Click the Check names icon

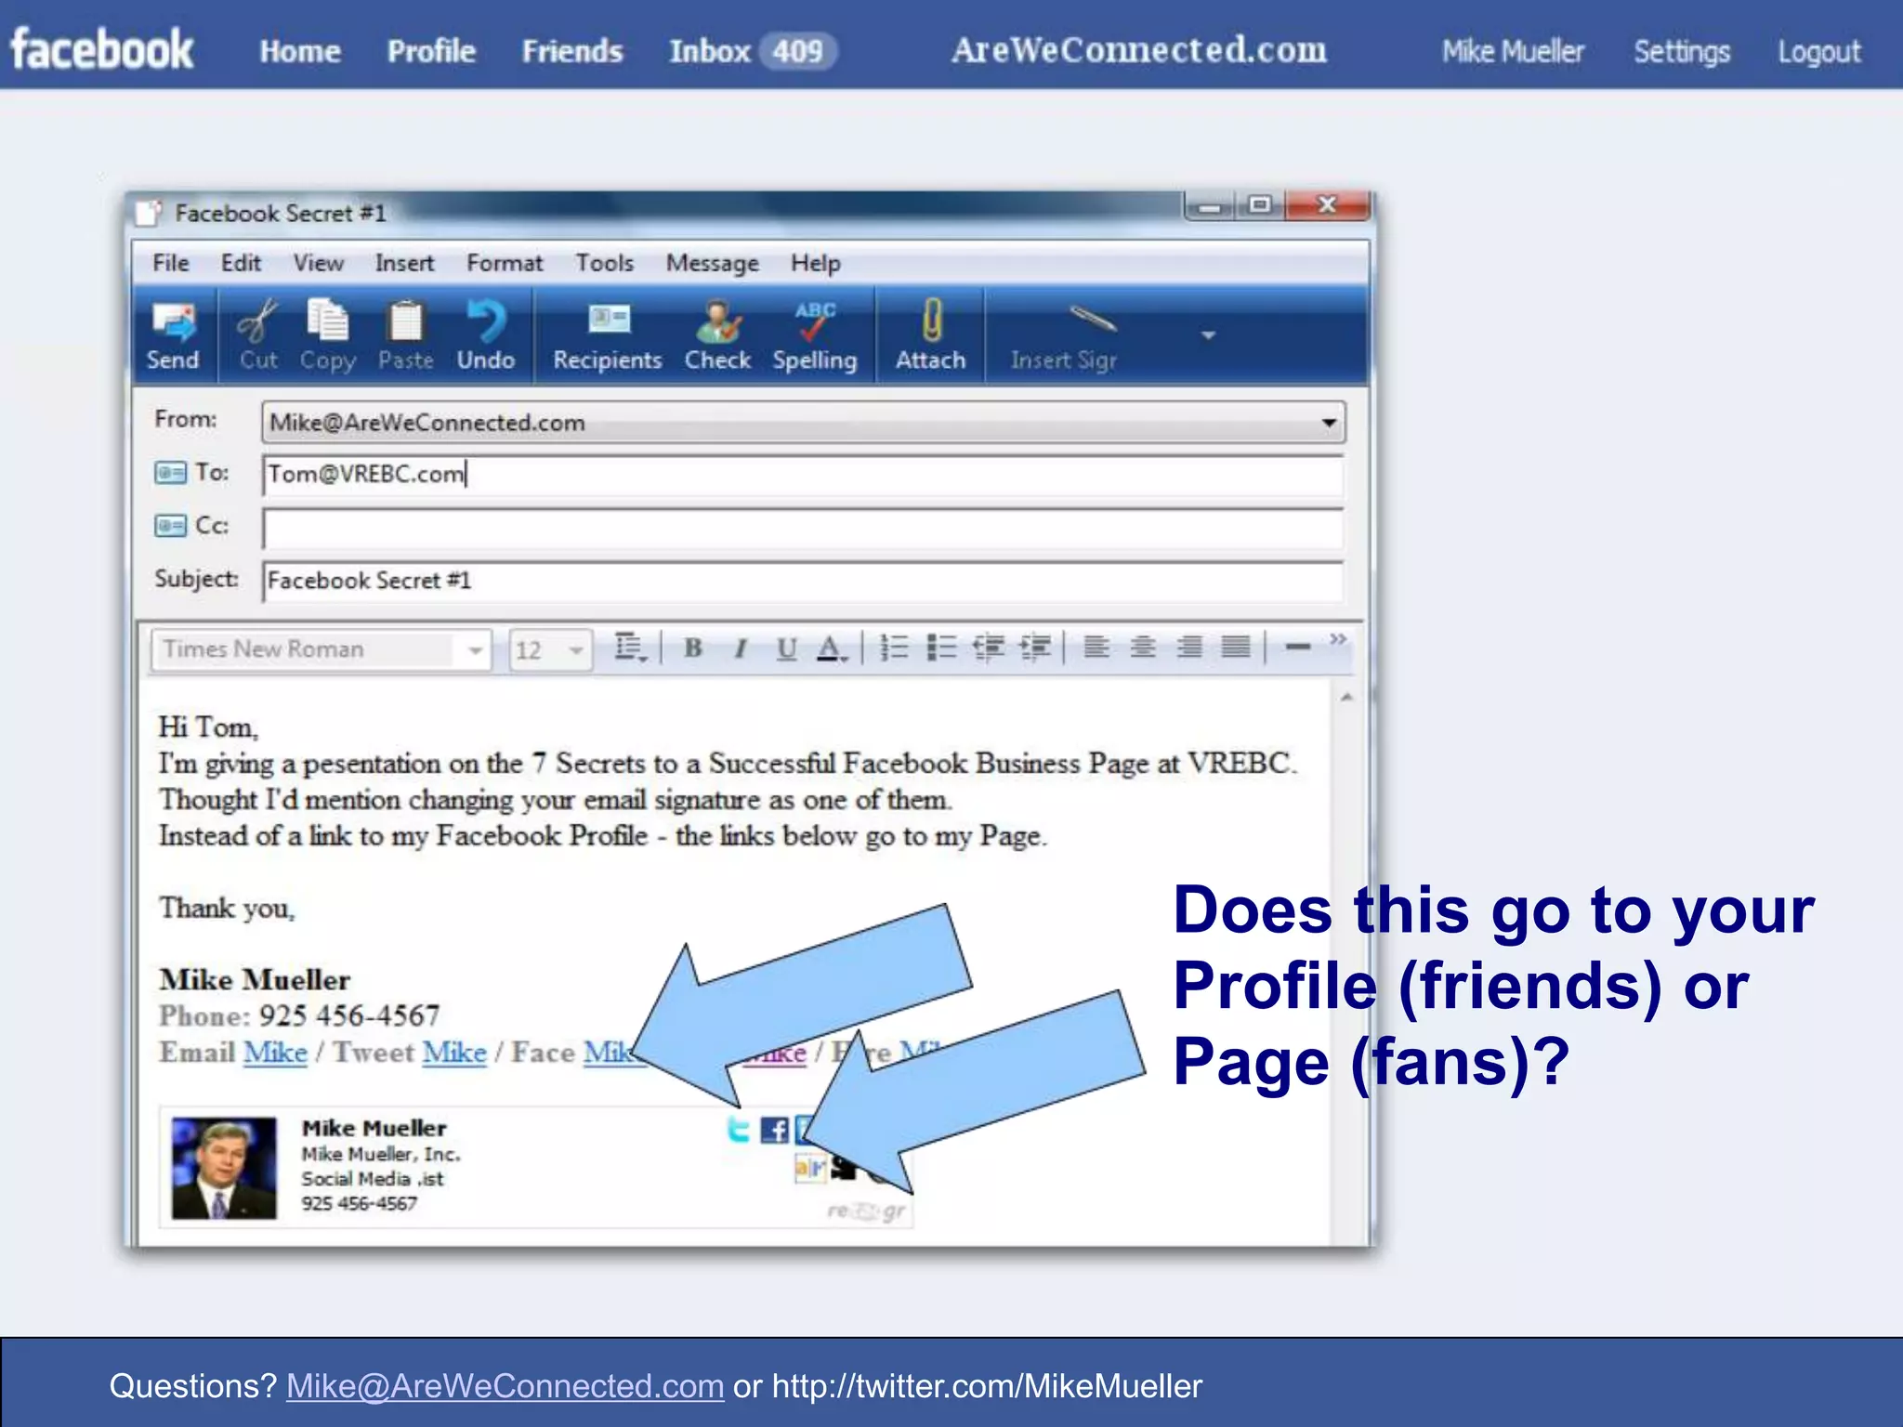tap(718, 321)
